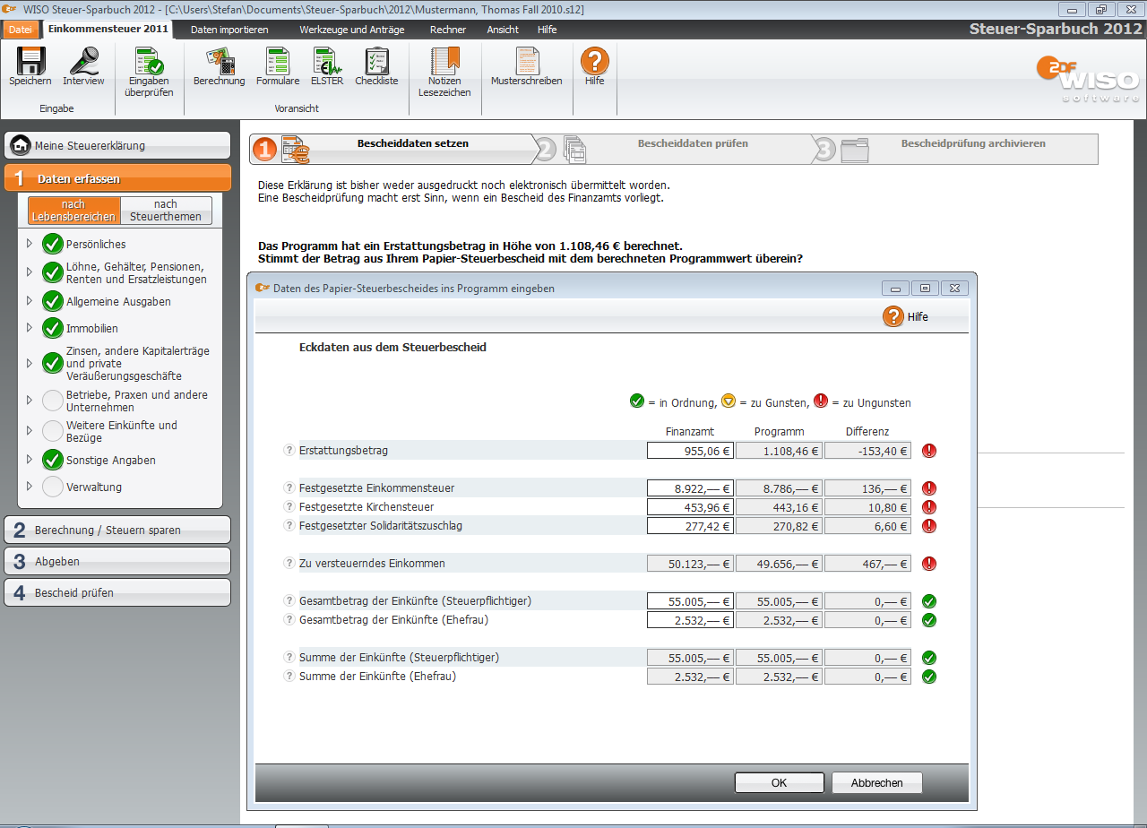Open the Interview microphone icon
Image resolution: width=1147 pixels, height=828 pixels.
(83, 63)
